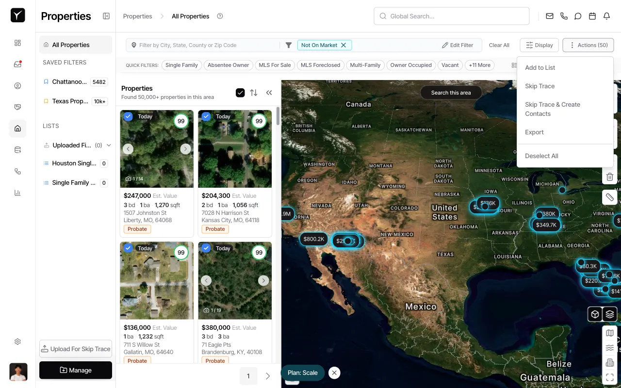Click the properties list vertical scrollbar

click(278, 116)
